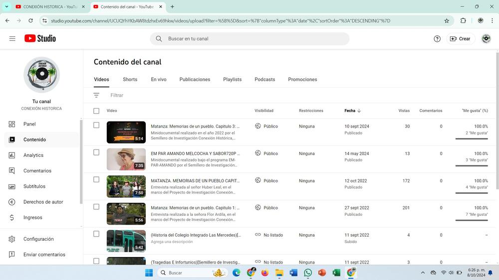Click the filter list icon
The width and height of the screenshot is (499, 280).
click(x=96, y=95)
